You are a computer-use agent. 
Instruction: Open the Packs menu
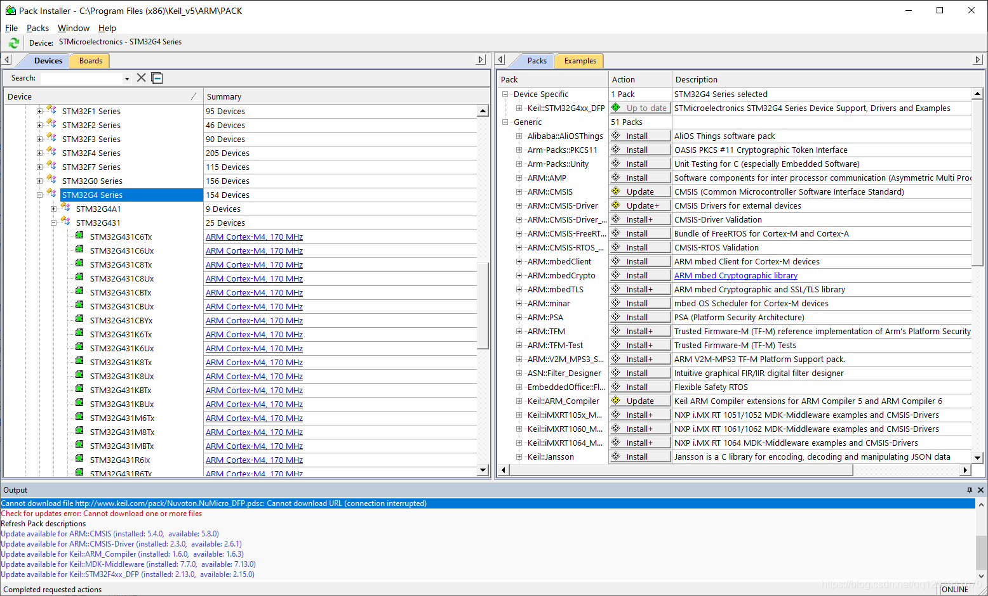(x=37, y=28)
